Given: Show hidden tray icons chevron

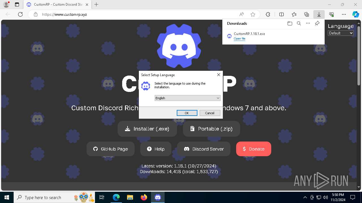Looking at the screenshot, I should 305,197.
